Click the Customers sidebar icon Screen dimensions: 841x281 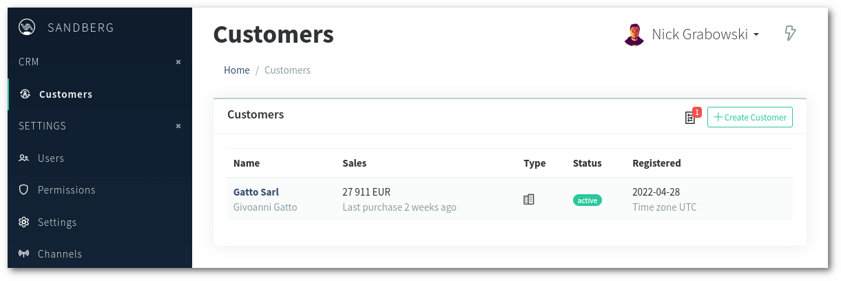pos(24,94)
